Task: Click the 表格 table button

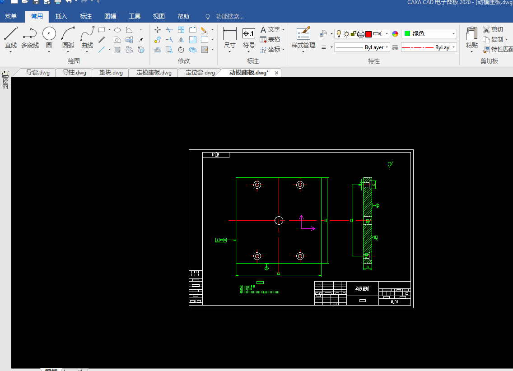Action: coord(270,40)
